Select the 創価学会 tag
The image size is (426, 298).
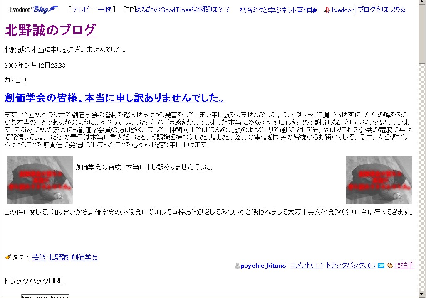pyautogui.click(x=85, y=257)
